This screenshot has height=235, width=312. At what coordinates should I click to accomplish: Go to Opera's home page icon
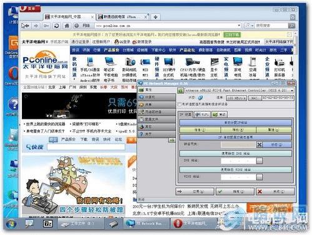67,25
